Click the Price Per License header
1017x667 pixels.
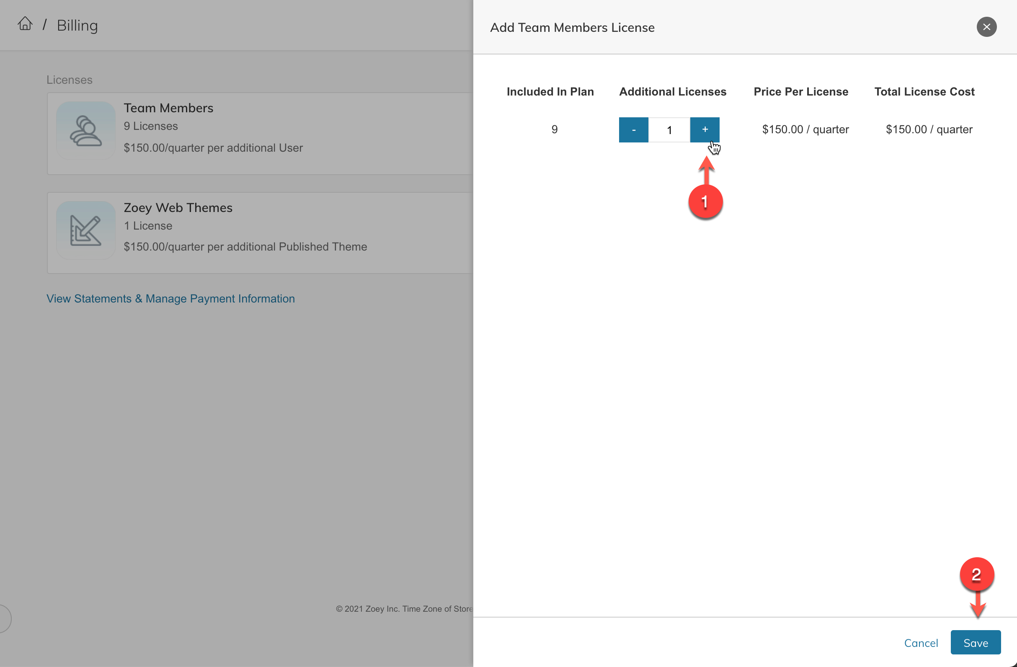(x=800, y=91)
